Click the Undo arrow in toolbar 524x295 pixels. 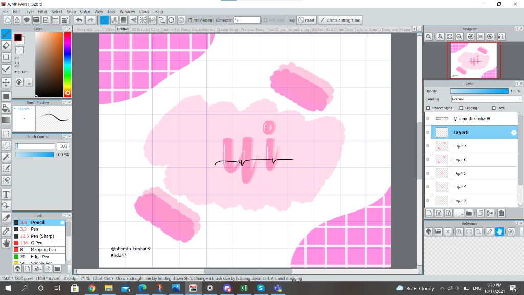[x=79, y=20]
